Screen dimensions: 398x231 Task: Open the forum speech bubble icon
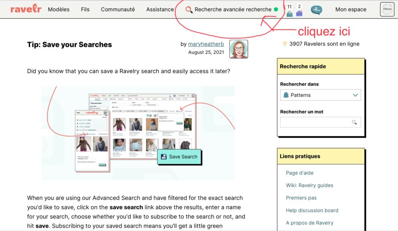[x=316, y=10]
